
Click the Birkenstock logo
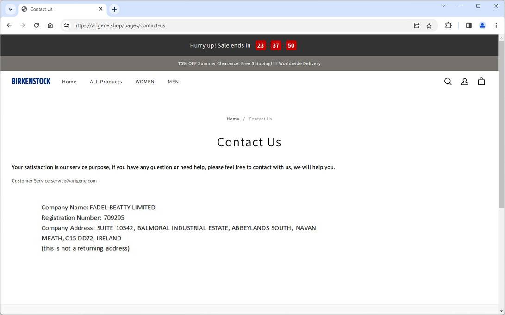coord(31,81)
